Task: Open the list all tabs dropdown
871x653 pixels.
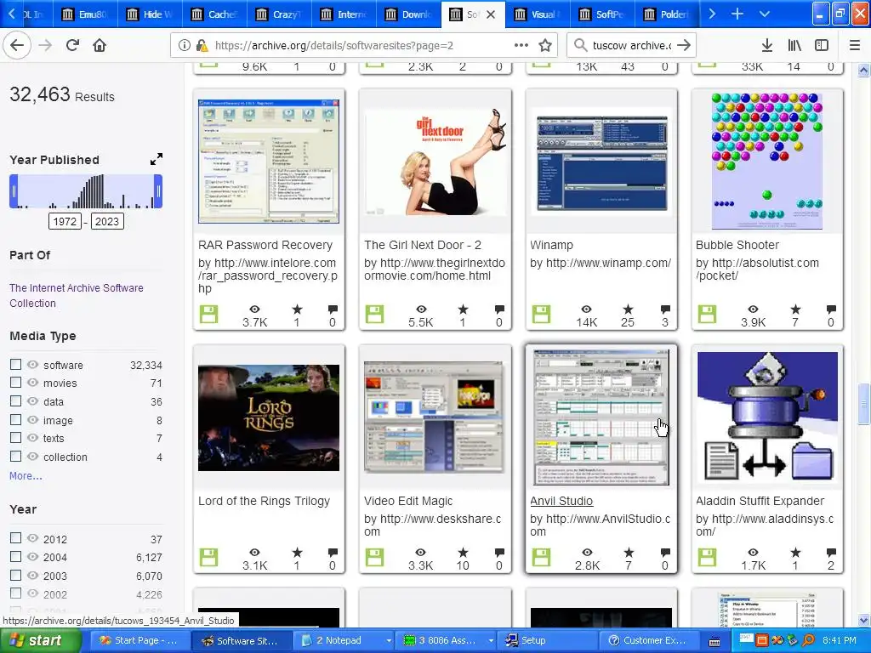Action: 765,14
